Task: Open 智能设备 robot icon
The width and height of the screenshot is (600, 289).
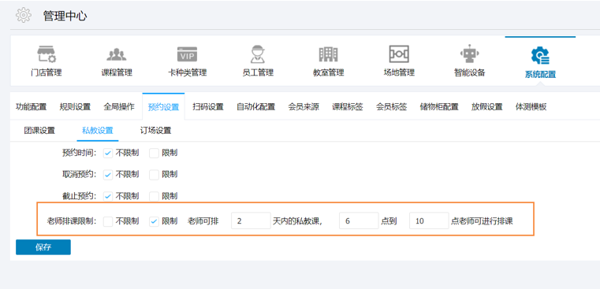Action: click(469, 54)
